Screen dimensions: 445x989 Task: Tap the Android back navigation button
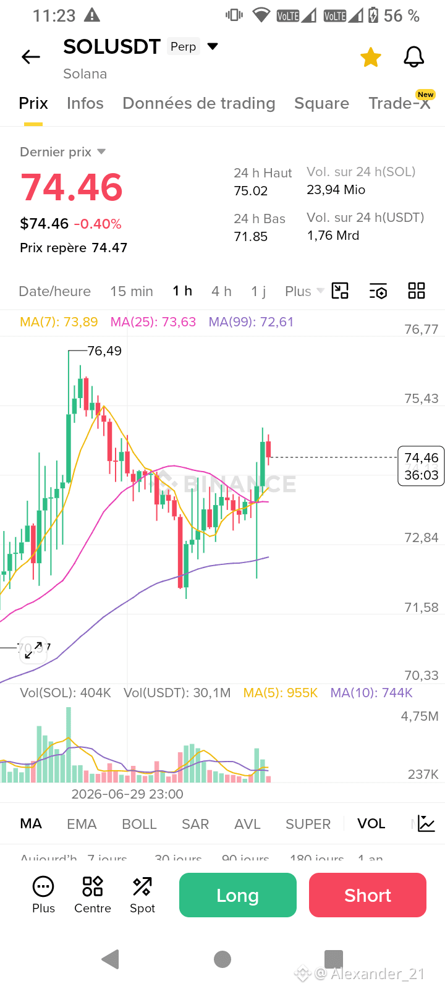[110, 959]
